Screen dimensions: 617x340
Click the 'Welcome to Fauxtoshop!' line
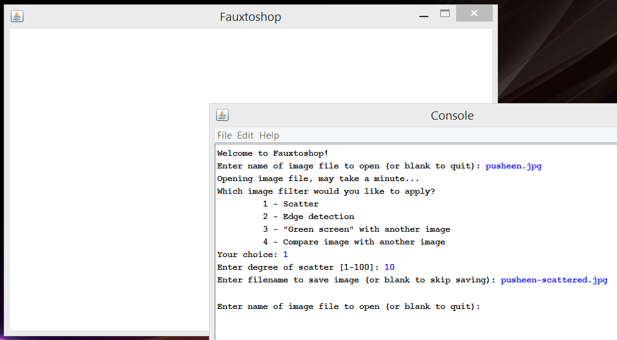(272, 153)
